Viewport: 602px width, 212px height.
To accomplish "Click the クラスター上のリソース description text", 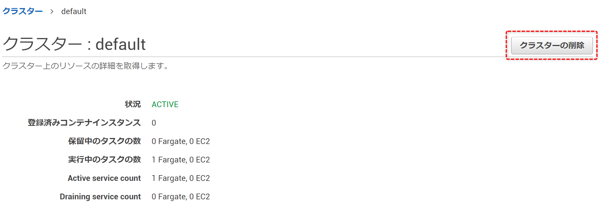I will point(86,66).
